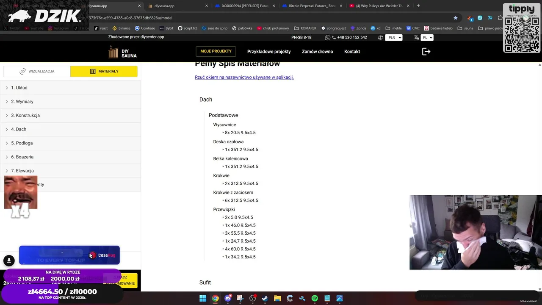Image resolution: width=542 pixels, height=305 pixels.
Task: Open Google Chrome from the taskbar
Action: click(215, 298)
